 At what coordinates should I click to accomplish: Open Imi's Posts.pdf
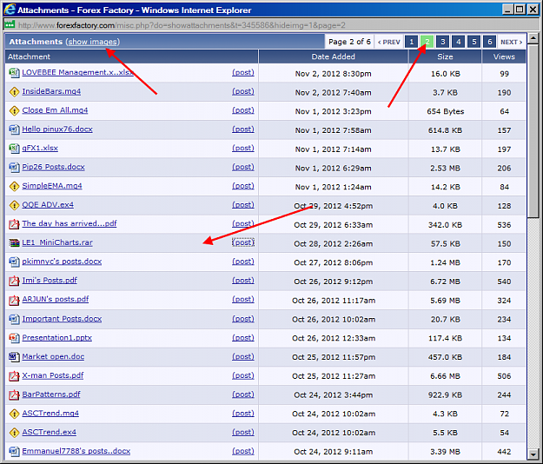point(50,280)
